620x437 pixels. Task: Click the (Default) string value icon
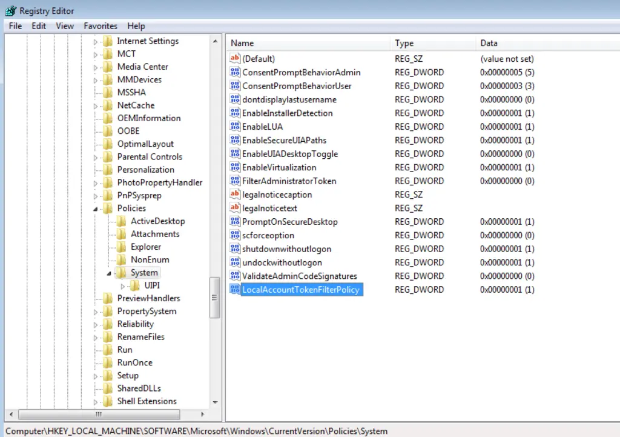coord(235,59)
